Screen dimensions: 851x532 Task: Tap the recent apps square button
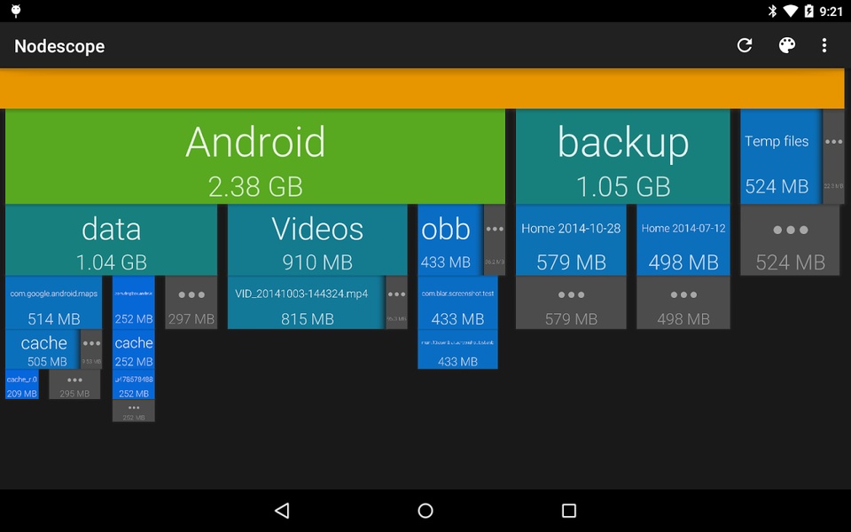pos(569,511)
